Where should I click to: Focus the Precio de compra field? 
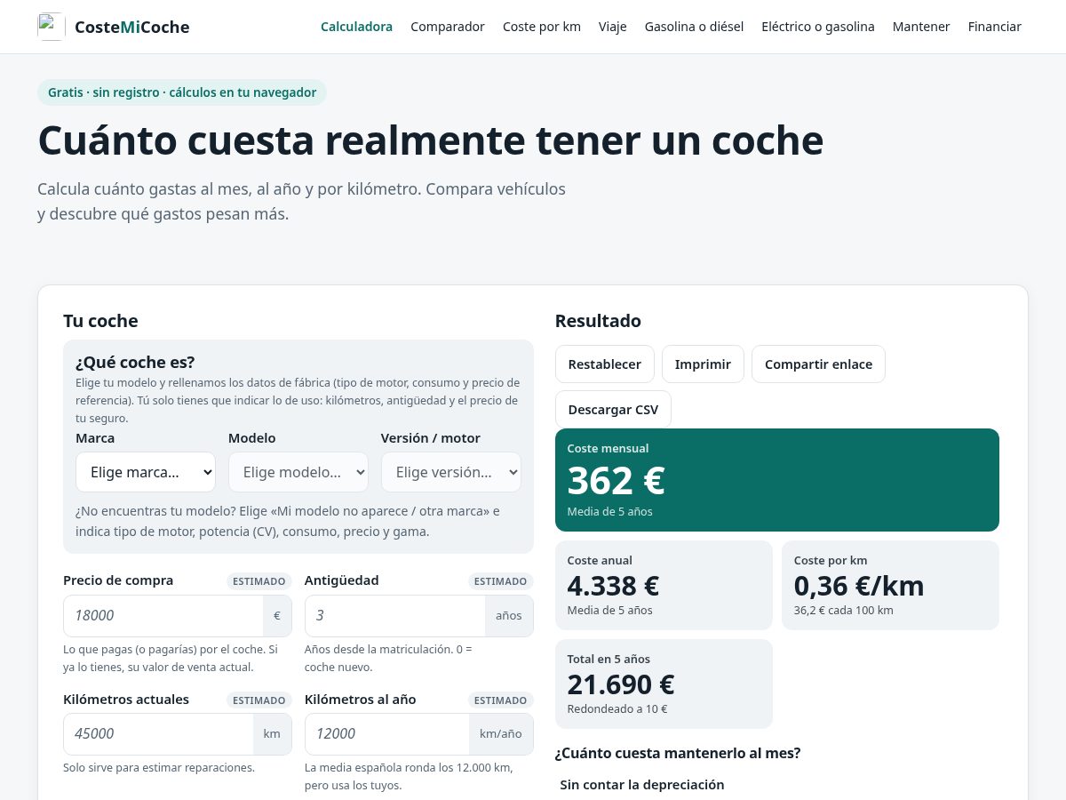(x=163, y=615)
